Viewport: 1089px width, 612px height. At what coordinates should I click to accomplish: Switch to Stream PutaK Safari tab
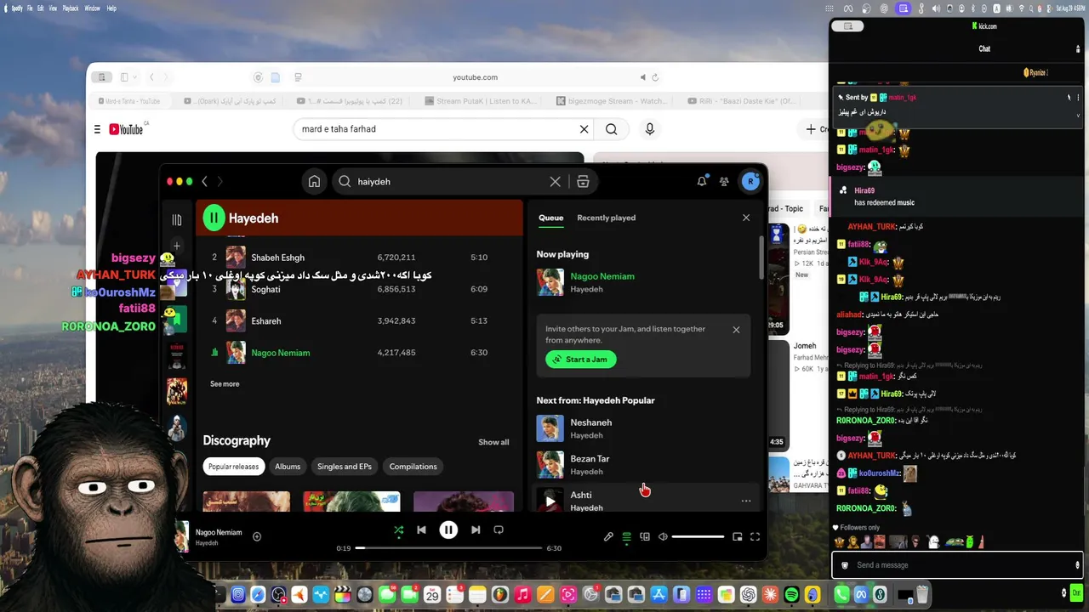click(x=480, y=101)
